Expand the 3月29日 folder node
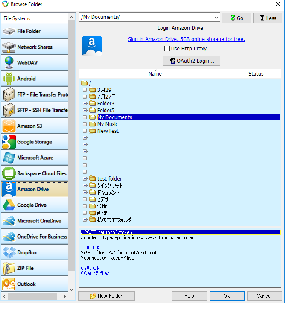The height and width of the screenshot is (310, 289). tap(85, 90)
